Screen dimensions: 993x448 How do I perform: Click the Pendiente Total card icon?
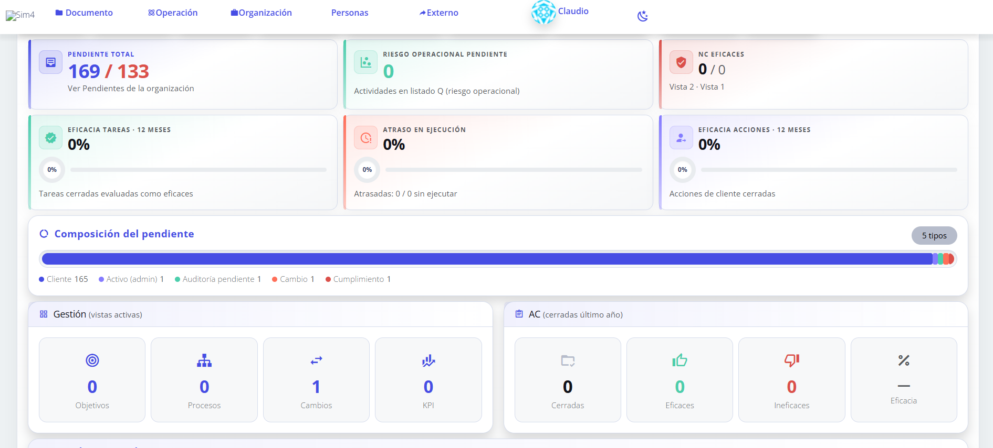point(50,62)
